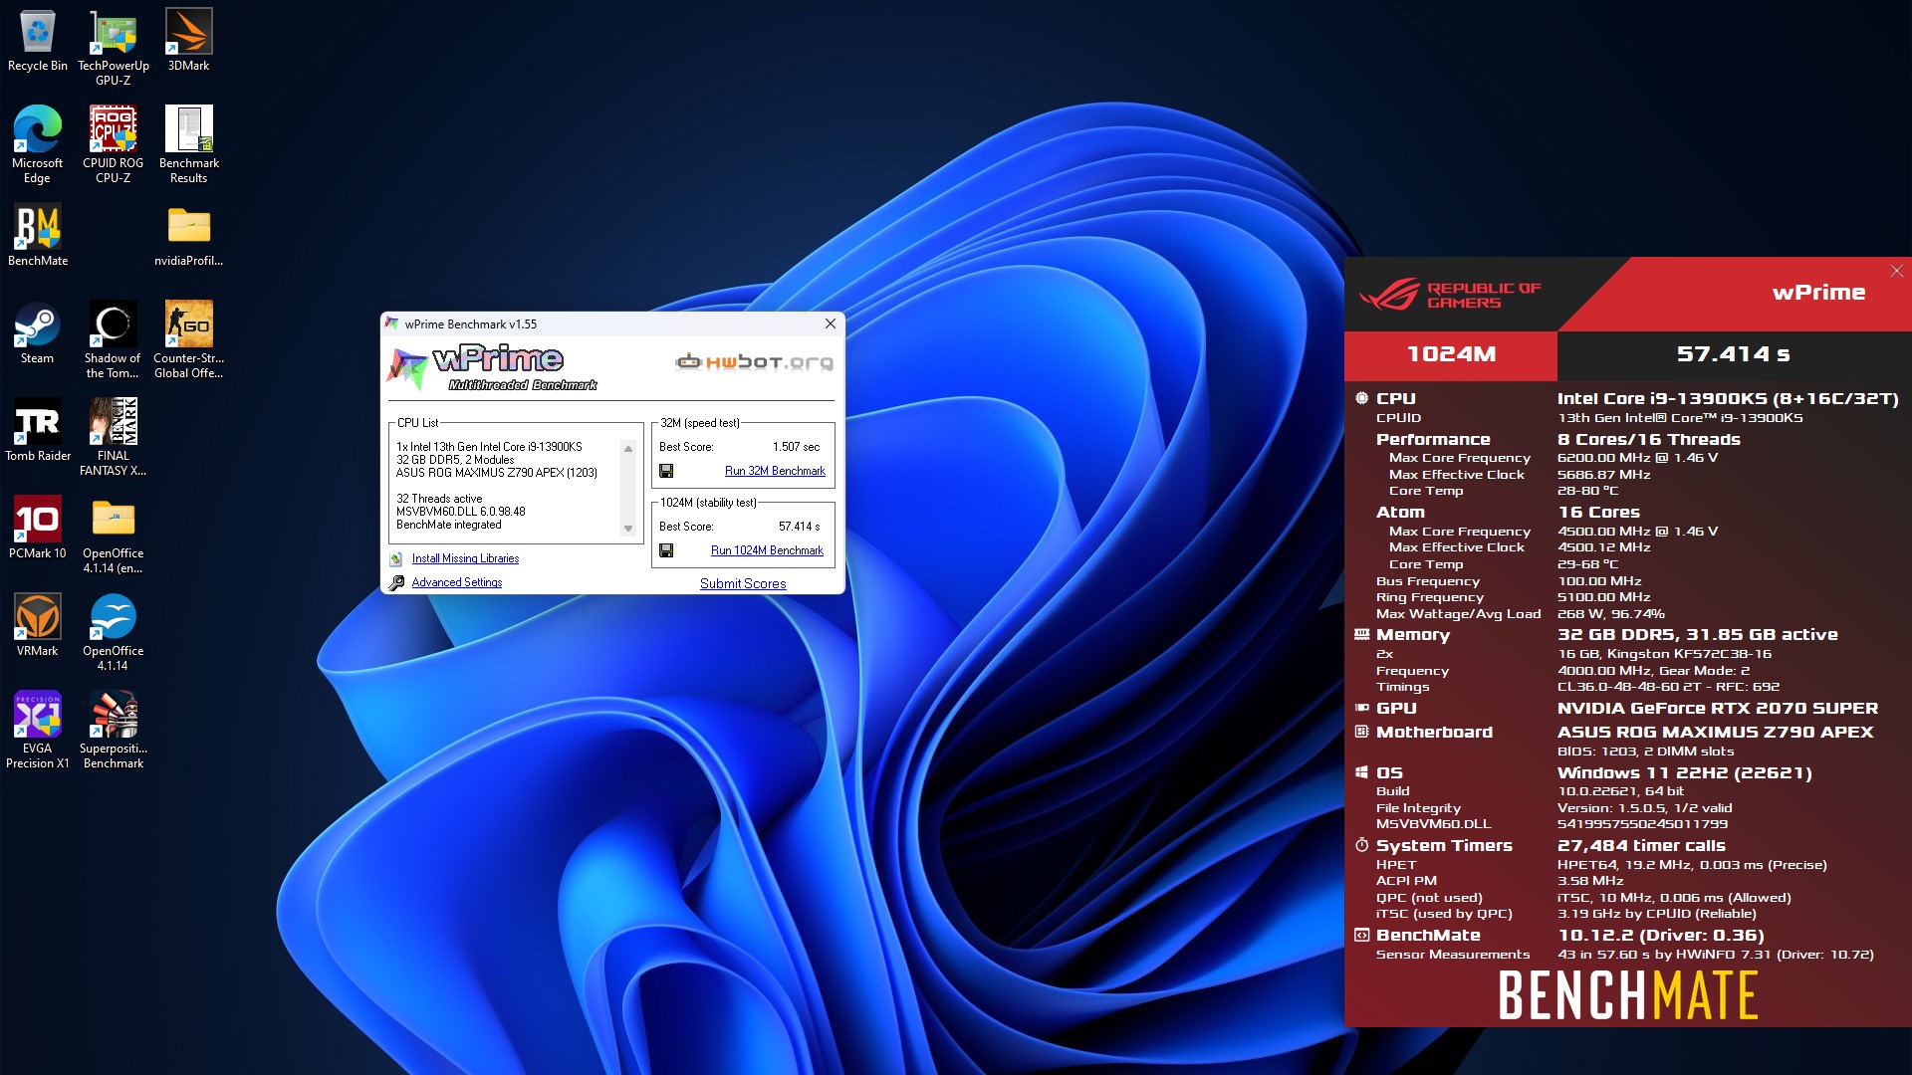Launch TechPowerUp GPU-Z shortcut
This screenshot has width=1912, height=1075.
click(114, 48)
